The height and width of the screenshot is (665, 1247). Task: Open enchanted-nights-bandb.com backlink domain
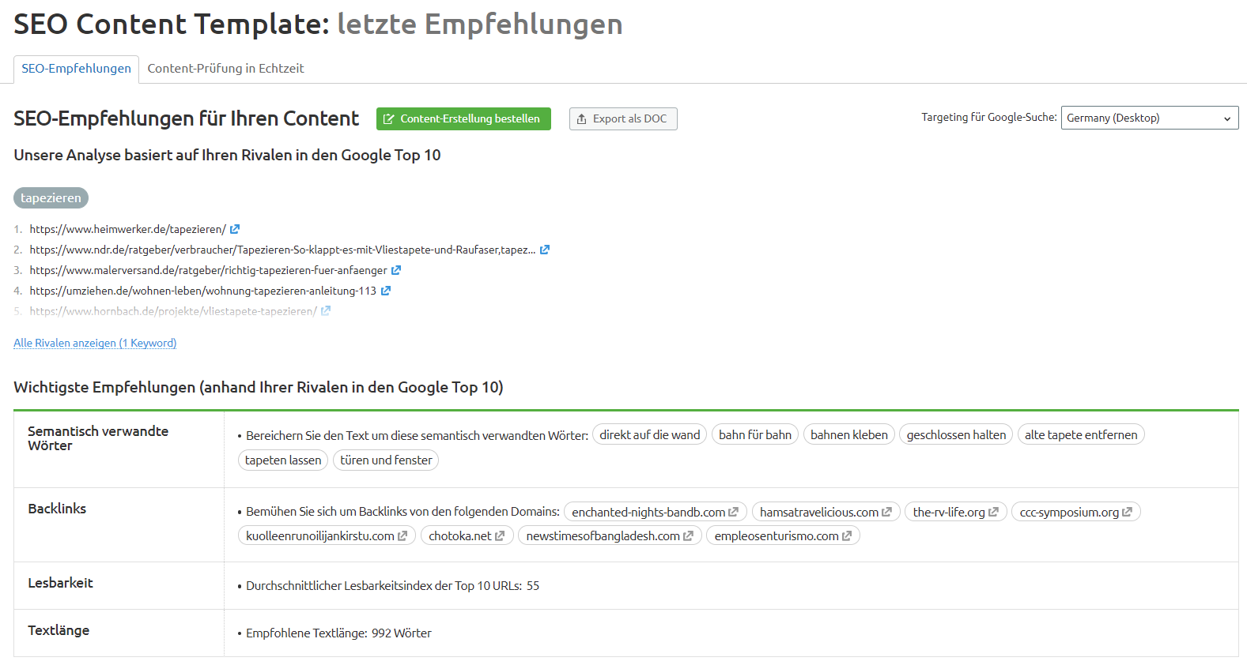point(648,512)
